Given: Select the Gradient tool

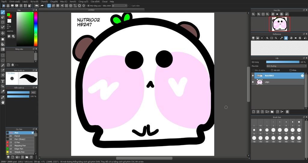Looking at the screenshot, I should 3,49.
